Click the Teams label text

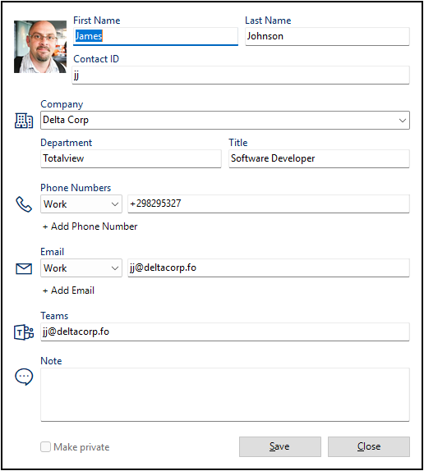tap(54, 316)
